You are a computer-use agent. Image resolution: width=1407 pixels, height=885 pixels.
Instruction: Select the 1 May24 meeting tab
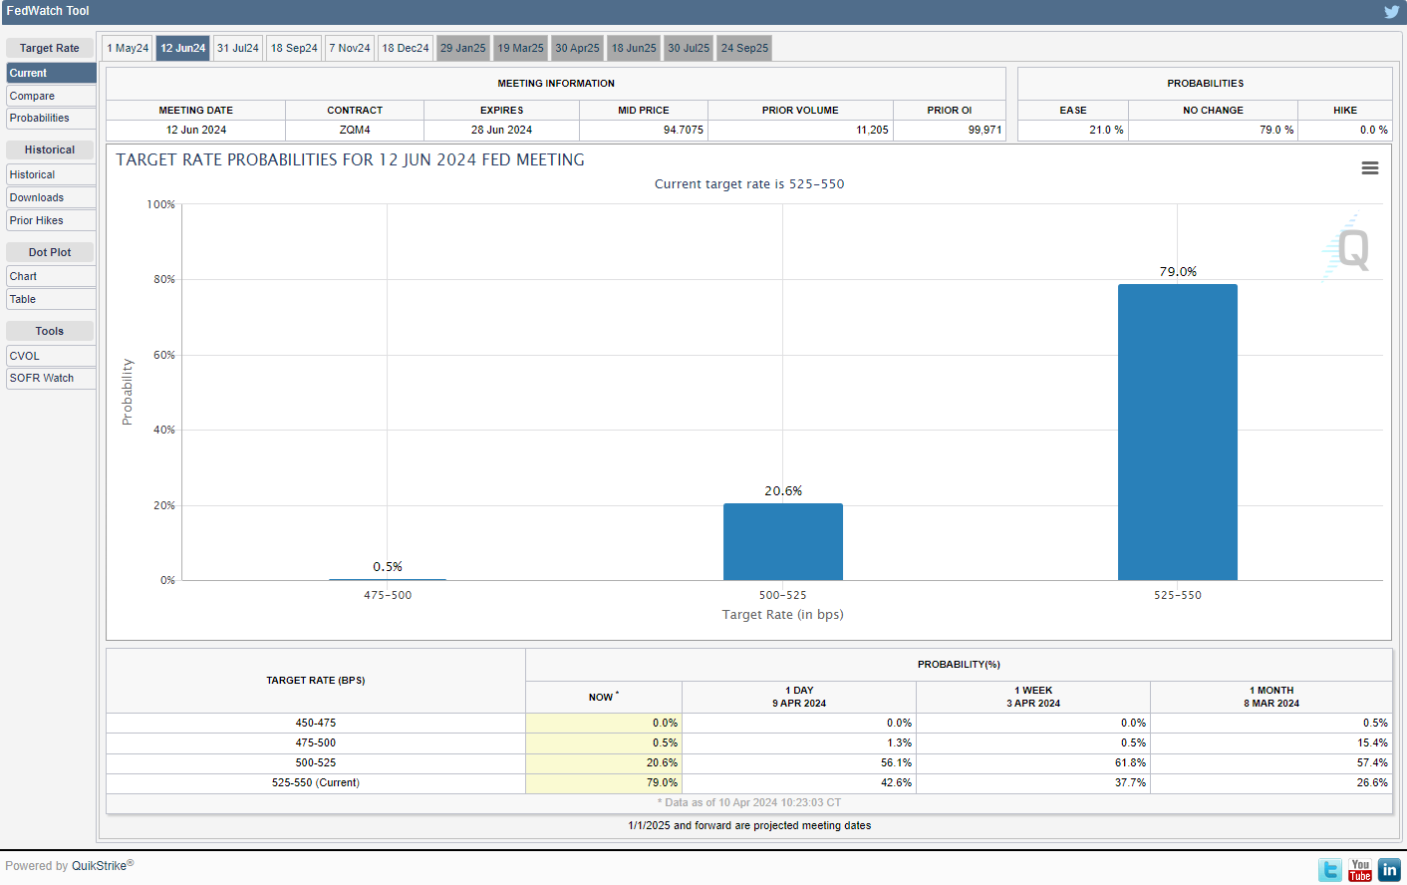pyautogui.click(x=128, y=48)
